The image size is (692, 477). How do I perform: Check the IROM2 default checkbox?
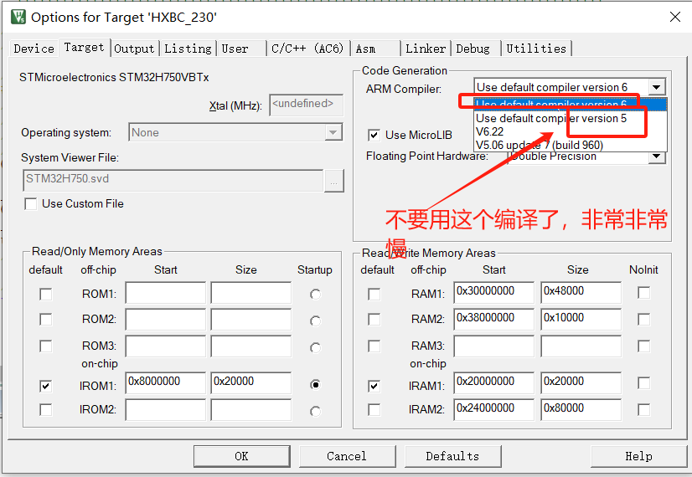pos(45,409)
